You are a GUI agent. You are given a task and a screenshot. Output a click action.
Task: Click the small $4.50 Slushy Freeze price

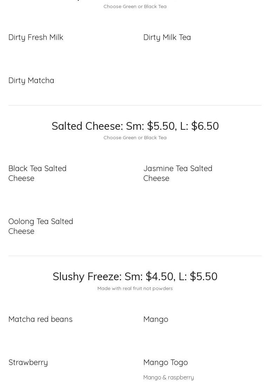coord(159,276)
